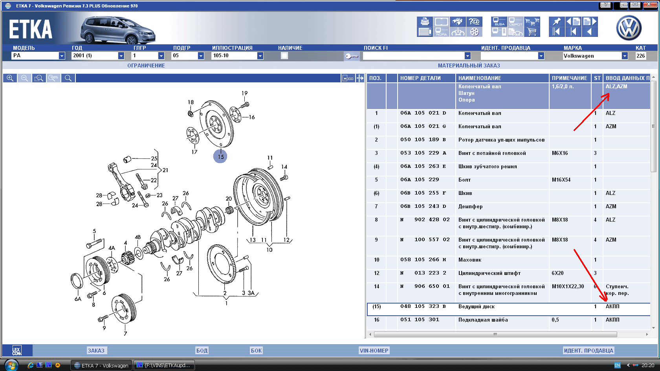660x371 pixels.
Task: Open the ГОД dropdown showing 2001 (1)
Action: (x=121, y=56)
